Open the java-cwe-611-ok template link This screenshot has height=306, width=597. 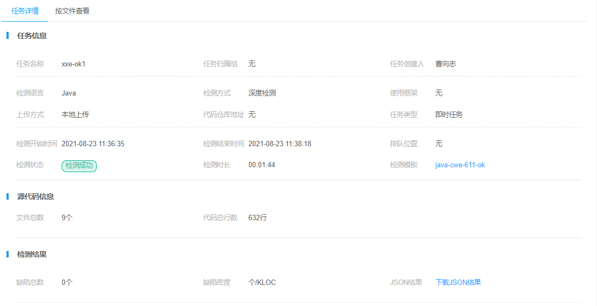point(460,165)
